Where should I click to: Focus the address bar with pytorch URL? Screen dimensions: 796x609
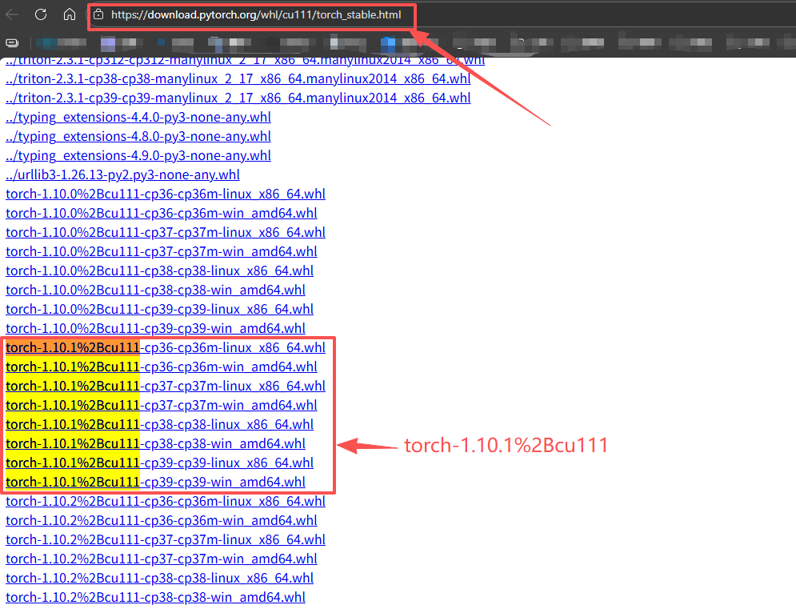256,14
